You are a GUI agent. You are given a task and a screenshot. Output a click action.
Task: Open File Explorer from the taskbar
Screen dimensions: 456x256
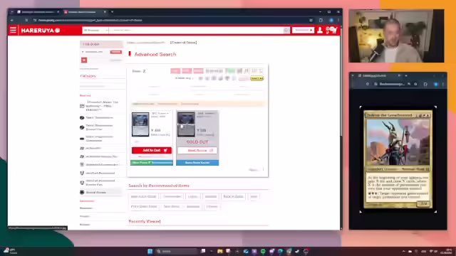[220, 251]
